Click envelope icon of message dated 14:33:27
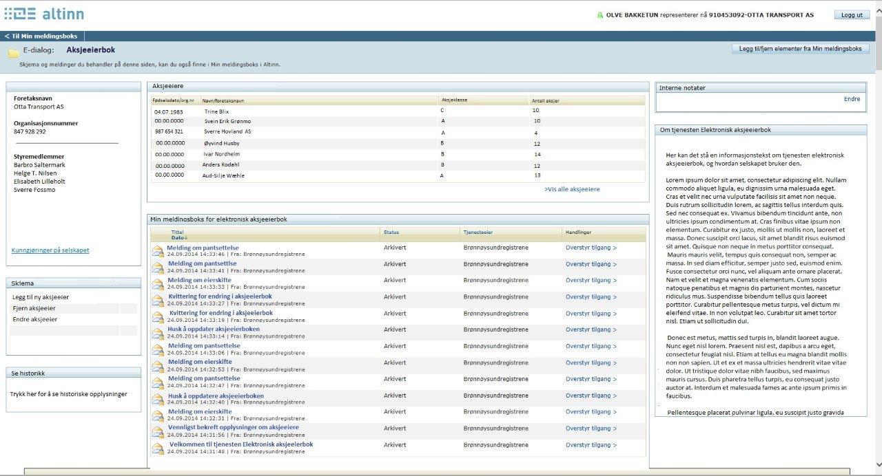Image resolution: width=882 pixels, height=476 pixels. click(158, 300)
